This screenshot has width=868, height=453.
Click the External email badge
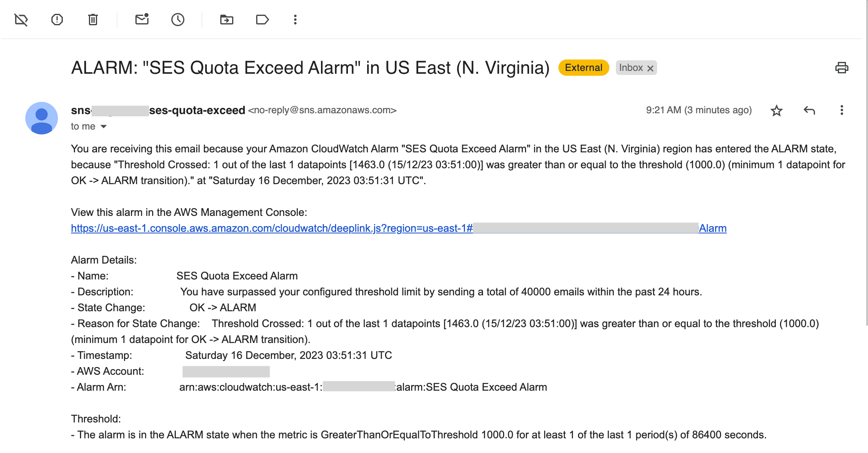(x=583, y=68)
